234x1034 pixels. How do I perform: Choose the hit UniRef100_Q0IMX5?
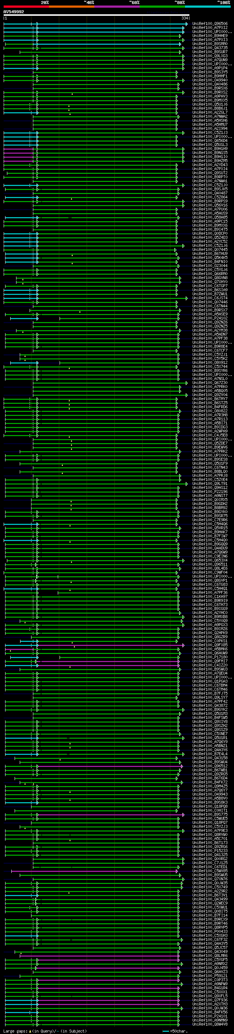(x=210, y=500)
